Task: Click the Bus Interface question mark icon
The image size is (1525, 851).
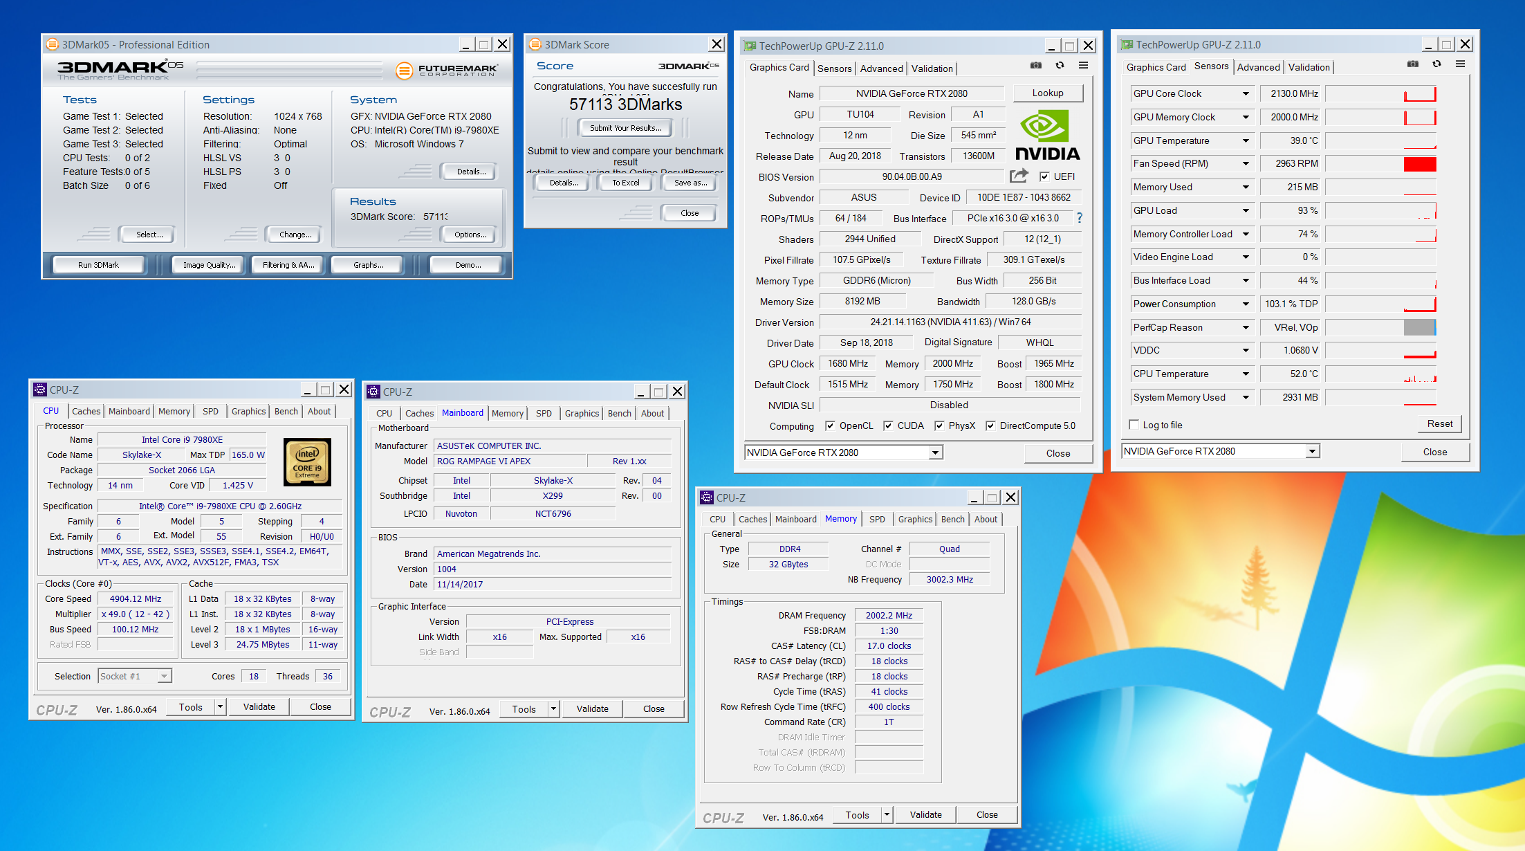Action: tap(1079, 218)
